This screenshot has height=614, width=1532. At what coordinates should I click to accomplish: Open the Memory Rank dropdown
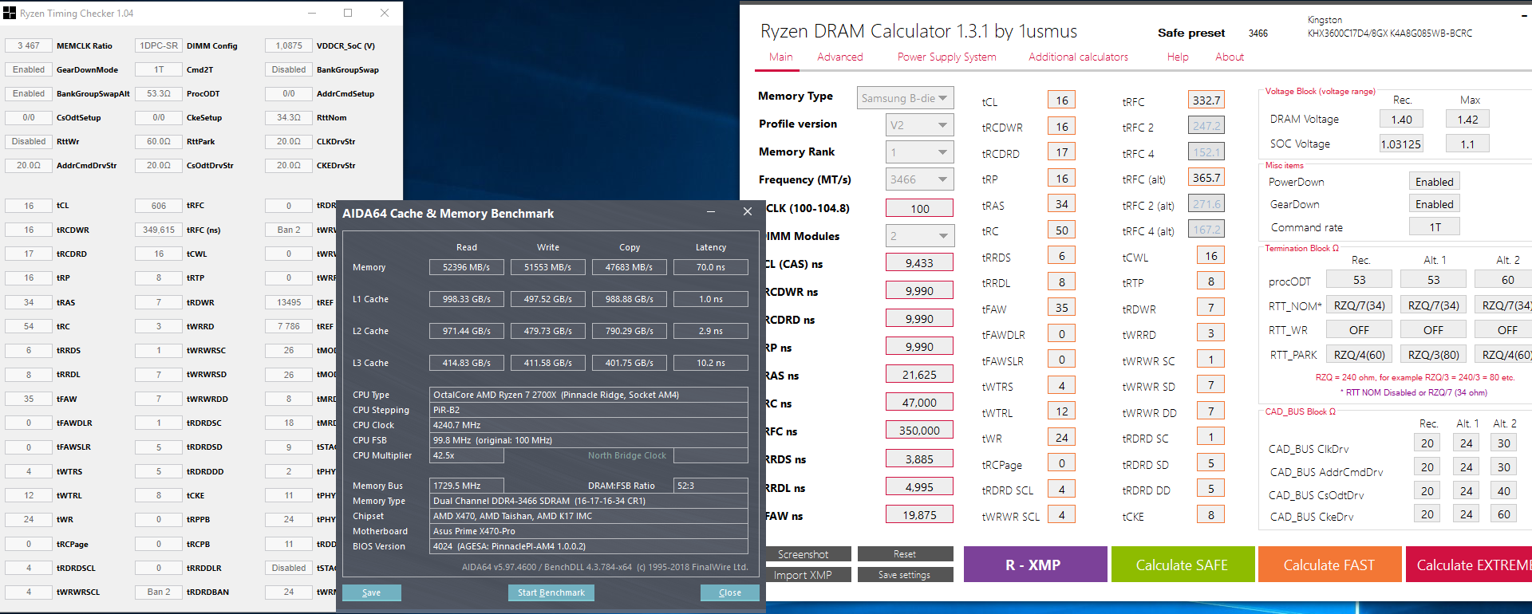coord(919,152)
